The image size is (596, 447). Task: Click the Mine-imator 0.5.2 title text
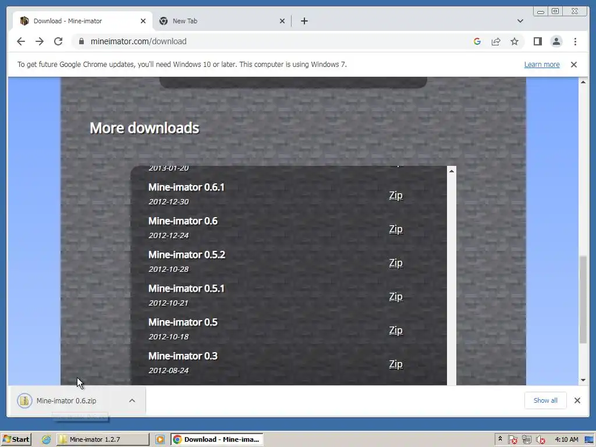tap(187, 255)
